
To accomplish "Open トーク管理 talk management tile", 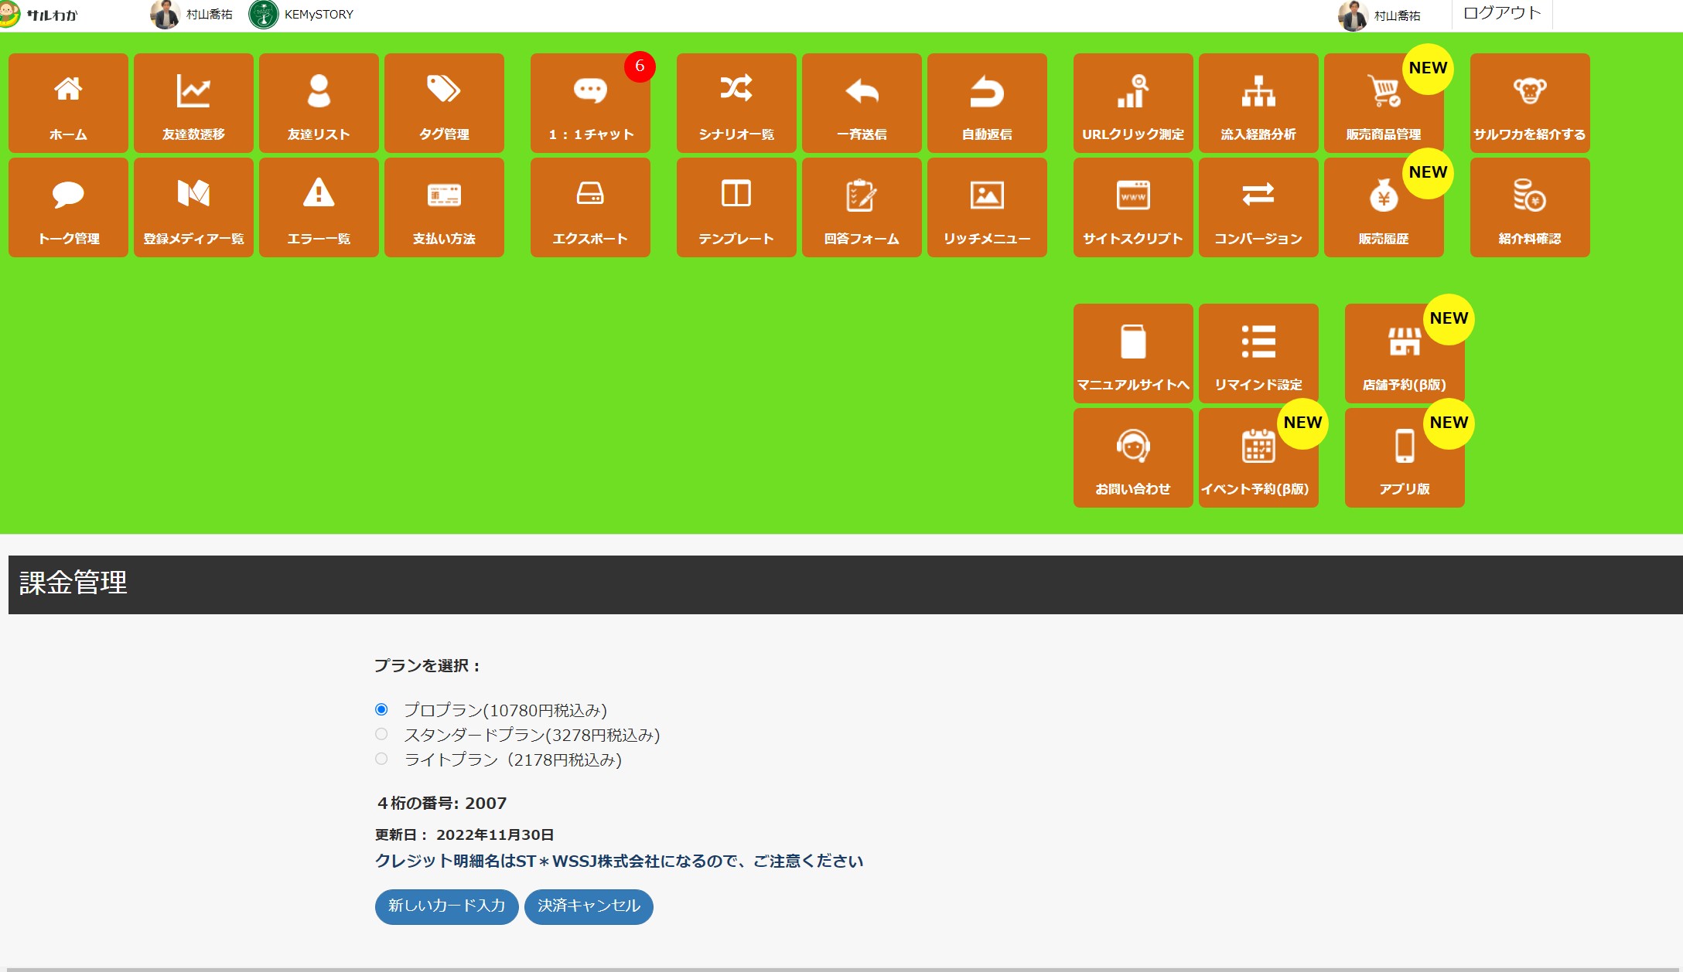I will (68, 207).
